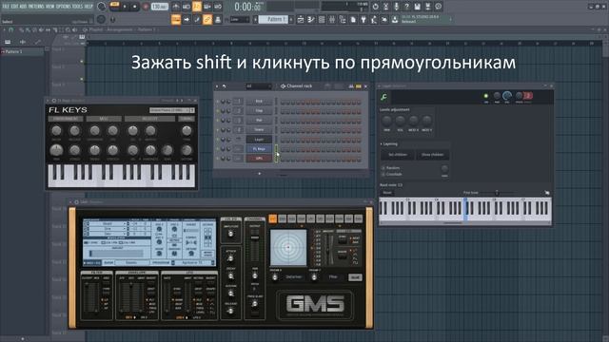The image size is (609, 342).
Task: Toggle graph editor icon in Channel rack
Action: coord(351,86)
